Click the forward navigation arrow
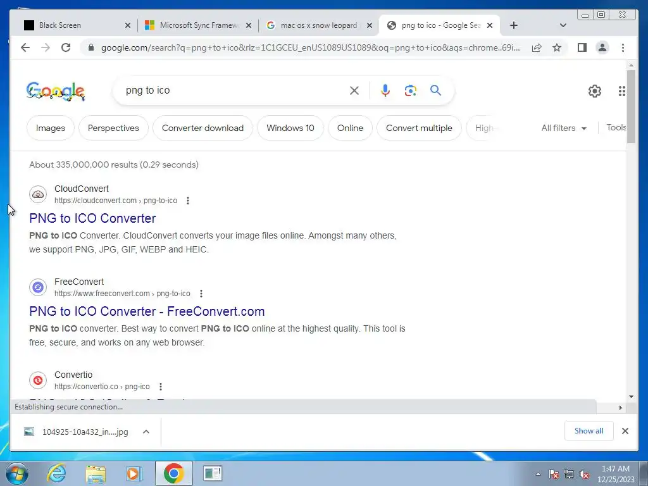The image size is (648, 486). tap(46, 47)
